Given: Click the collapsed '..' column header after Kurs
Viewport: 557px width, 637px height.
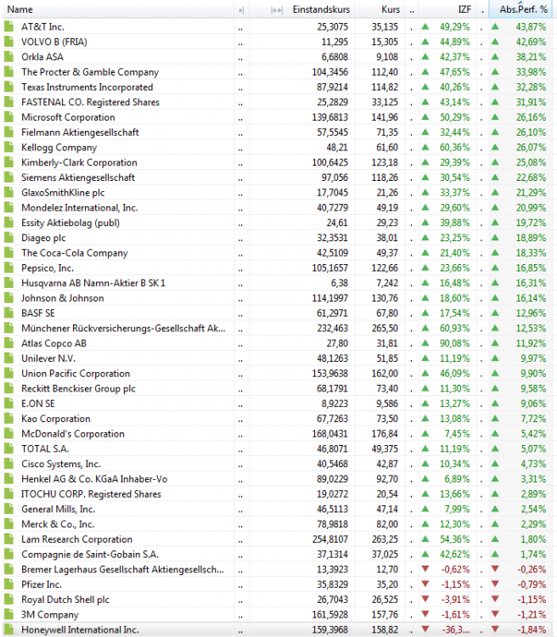Looking at the screenshot, I should (x=412, y=11).
